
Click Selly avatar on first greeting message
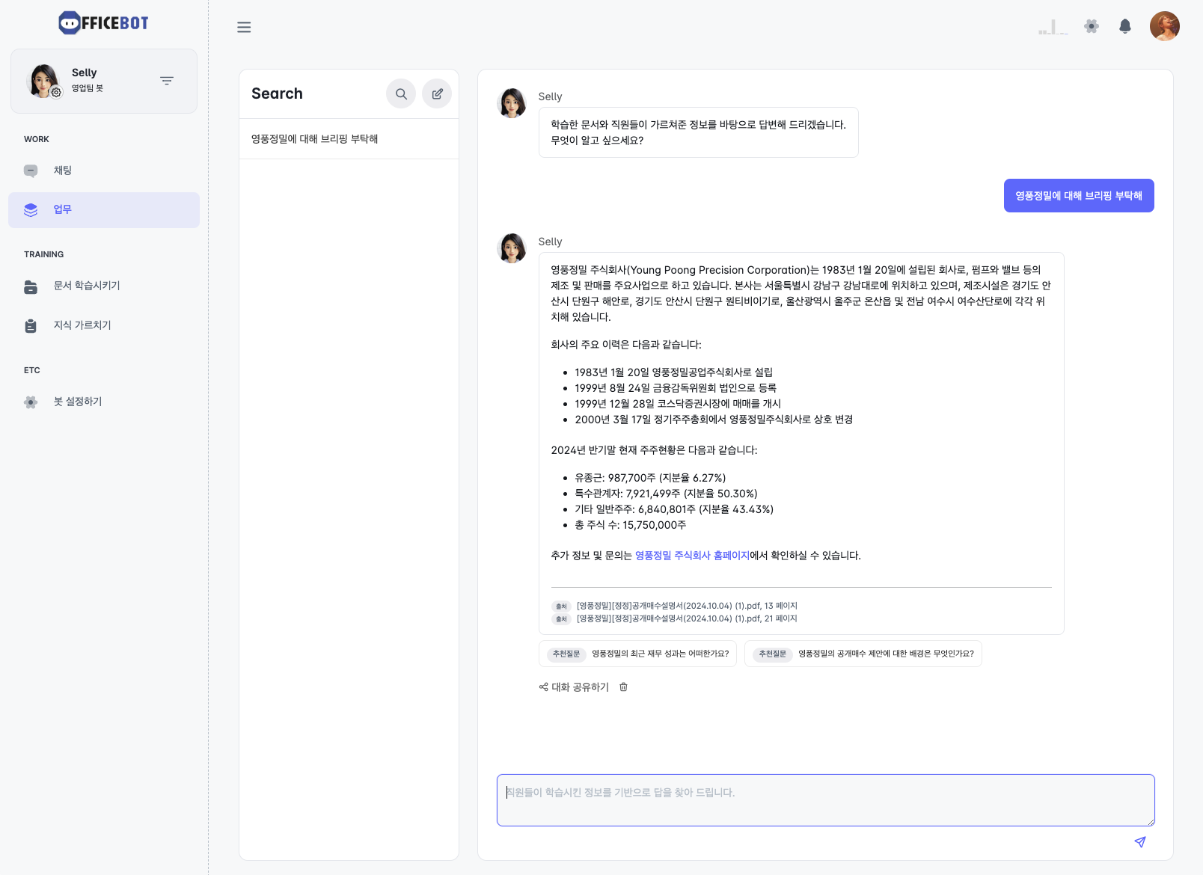point(512,103)
